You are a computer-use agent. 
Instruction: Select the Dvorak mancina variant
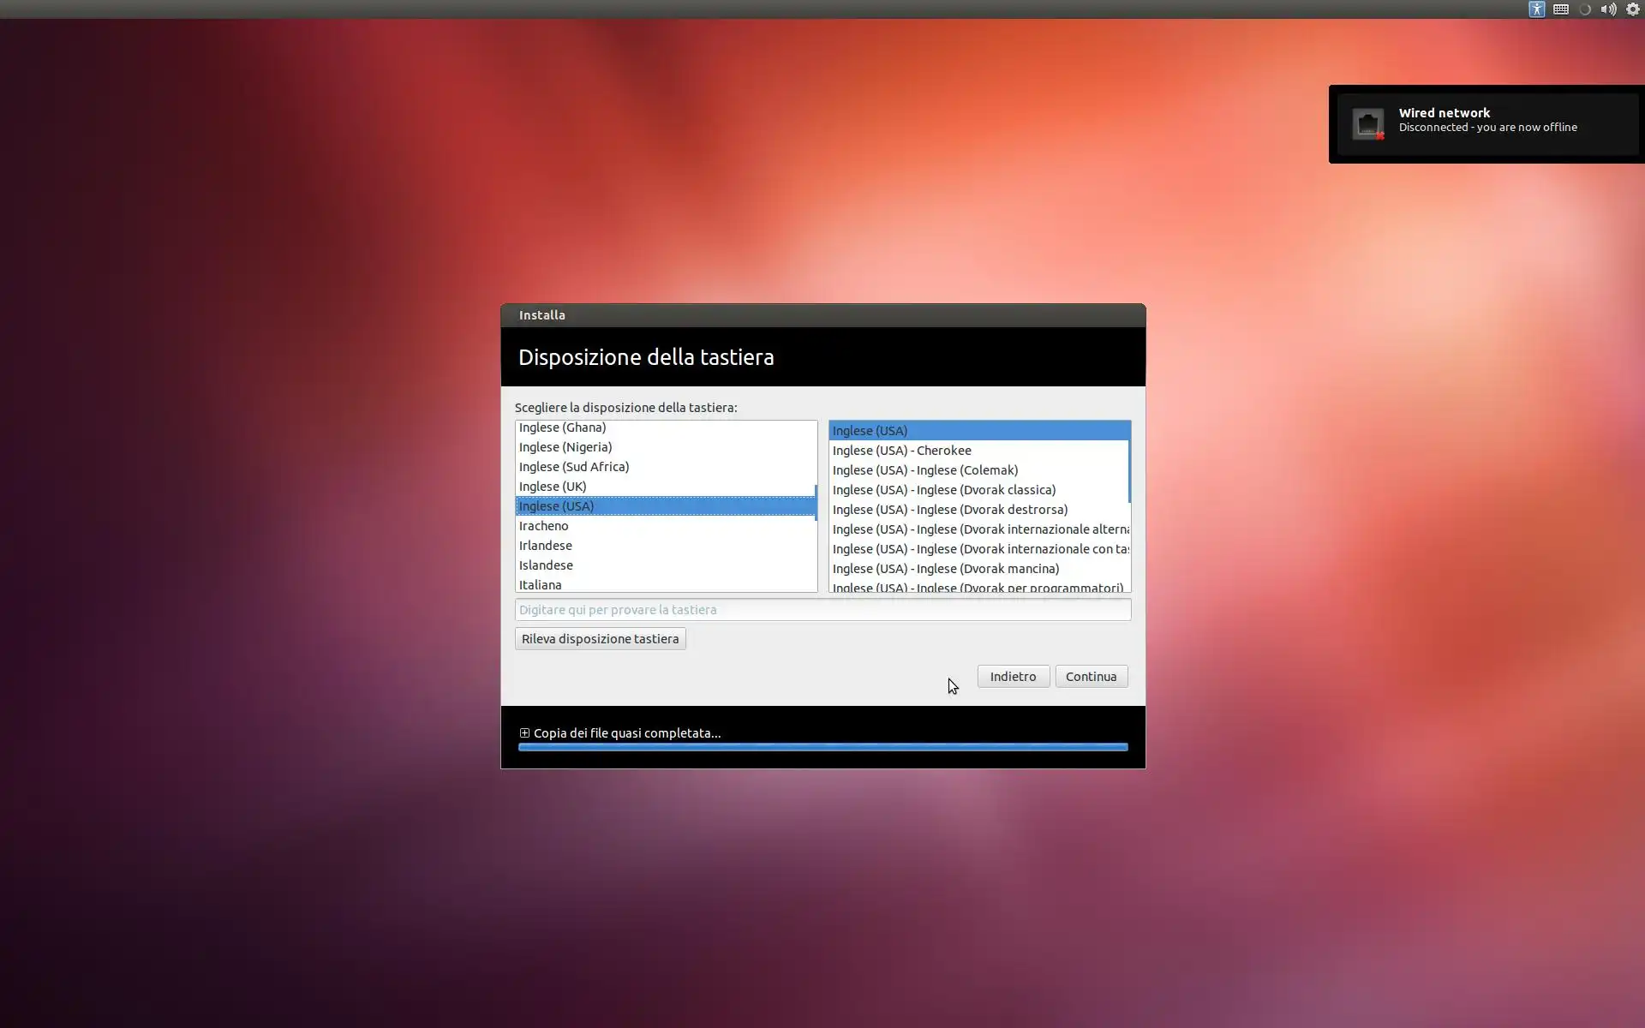[945, 569]
